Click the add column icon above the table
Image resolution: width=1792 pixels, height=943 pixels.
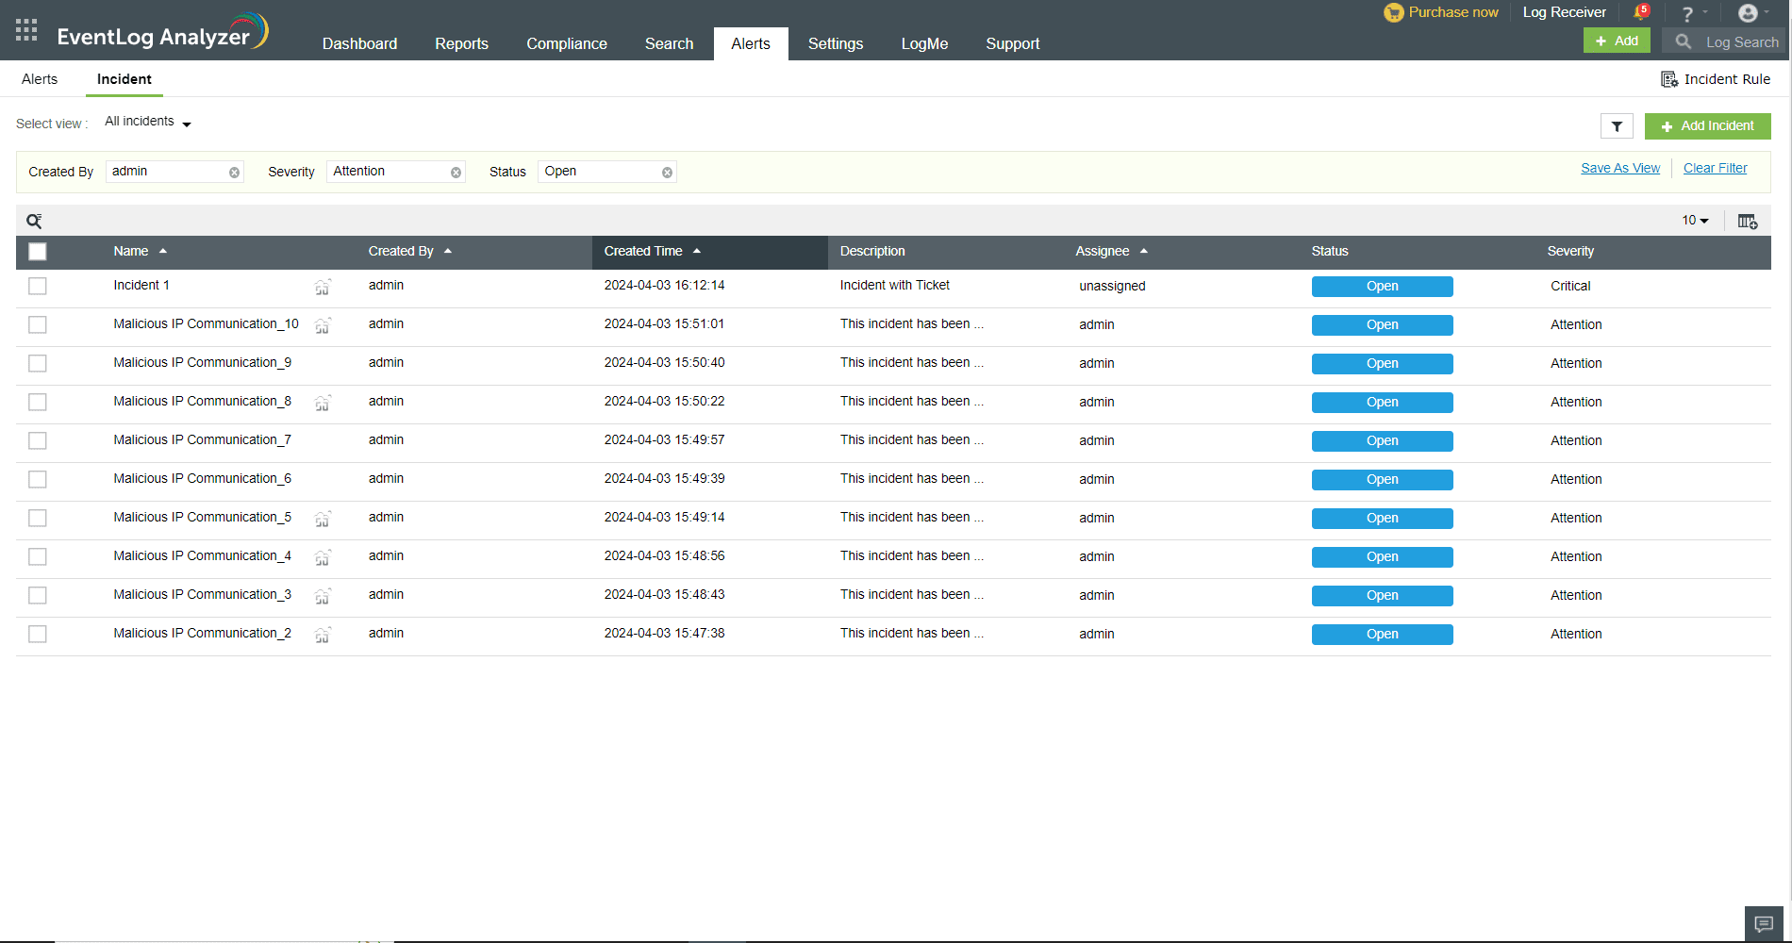(1748, 220)
